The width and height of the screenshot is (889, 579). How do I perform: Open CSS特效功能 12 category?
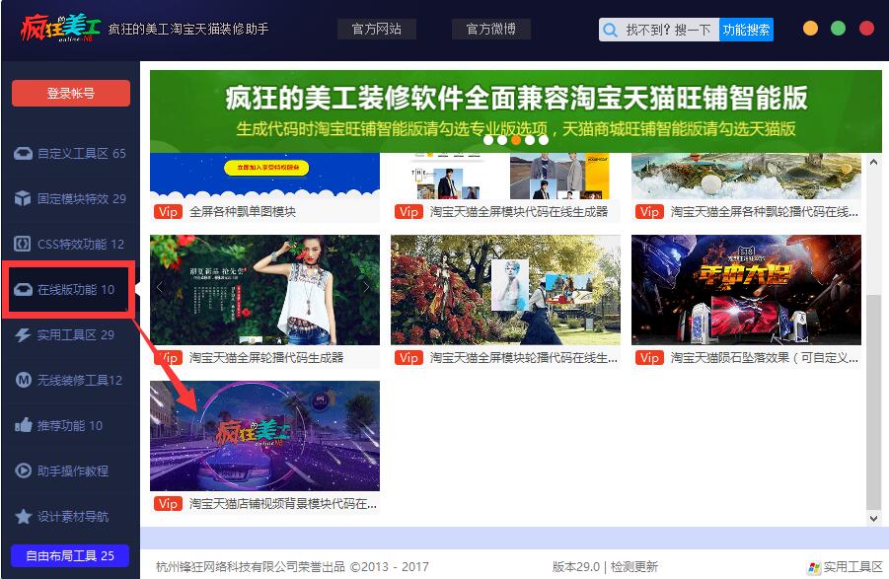click(x=70, y=245)
